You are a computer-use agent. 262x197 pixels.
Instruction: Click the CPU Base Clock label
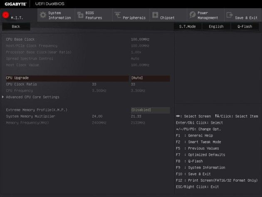pos(20,39)
